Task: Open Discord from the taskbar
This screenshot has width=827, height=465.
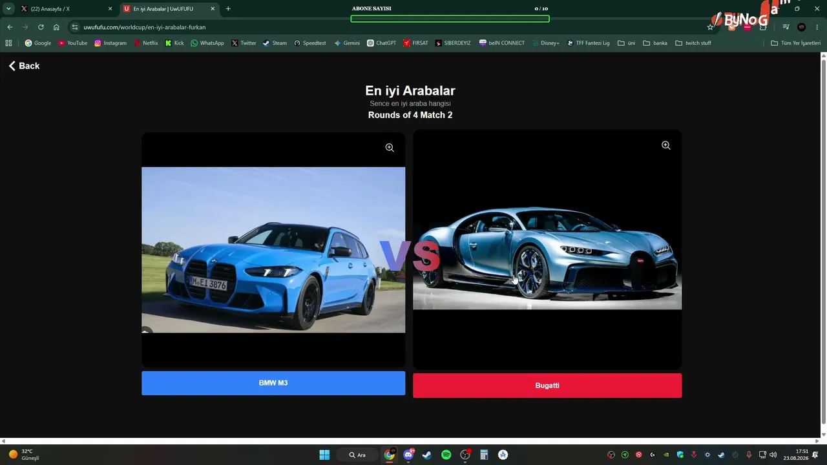Action: click(x=408, y=455)
